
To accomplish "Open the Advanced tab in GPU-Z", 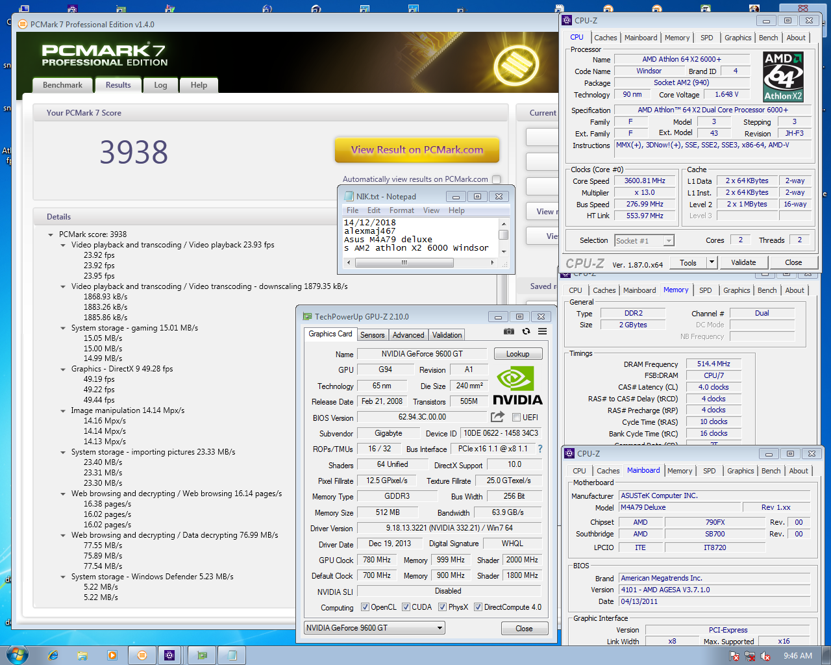I will tap(408, 335).
